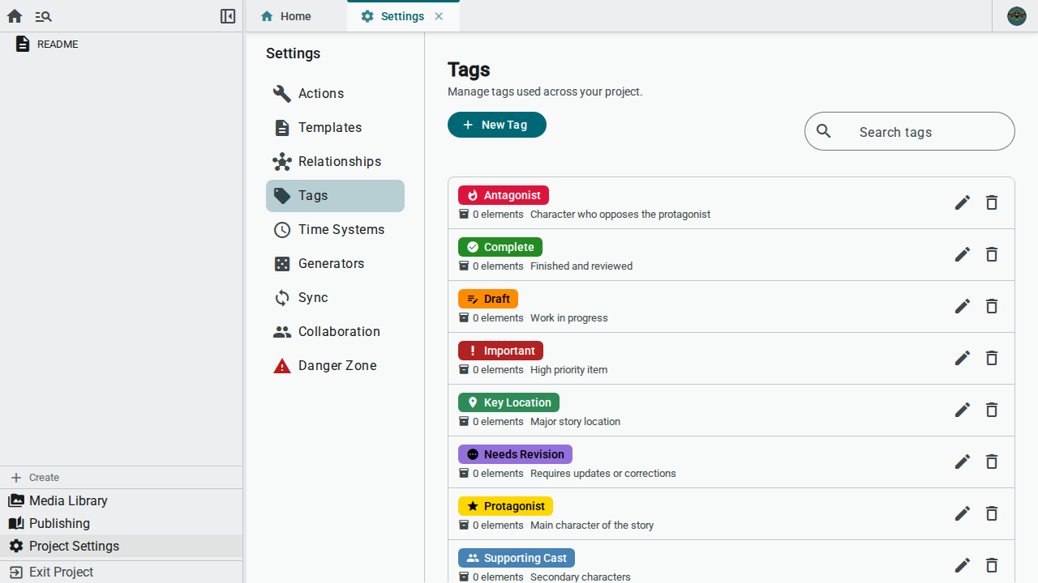
Task: Edit the Key Location tag
Action: click(x=963, y=410)
